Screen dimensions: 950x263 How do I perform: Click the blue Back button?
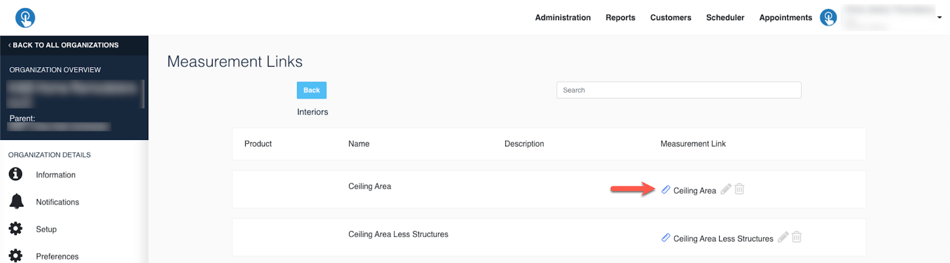312,90
